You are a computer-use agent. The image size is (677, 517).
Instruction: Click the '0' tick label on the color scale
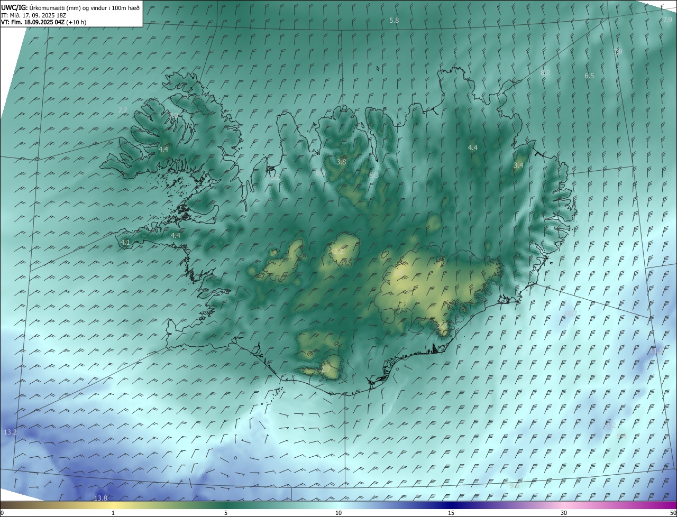point(2,513)
